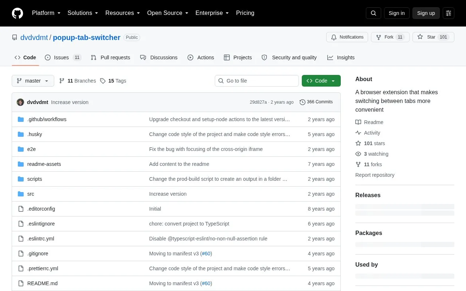Click the Sign in button

click(x=396, y=13)
